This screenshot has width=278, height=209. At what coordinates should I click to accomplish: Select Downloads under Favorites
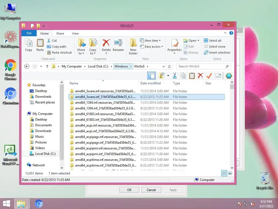(x=41, y=97)
